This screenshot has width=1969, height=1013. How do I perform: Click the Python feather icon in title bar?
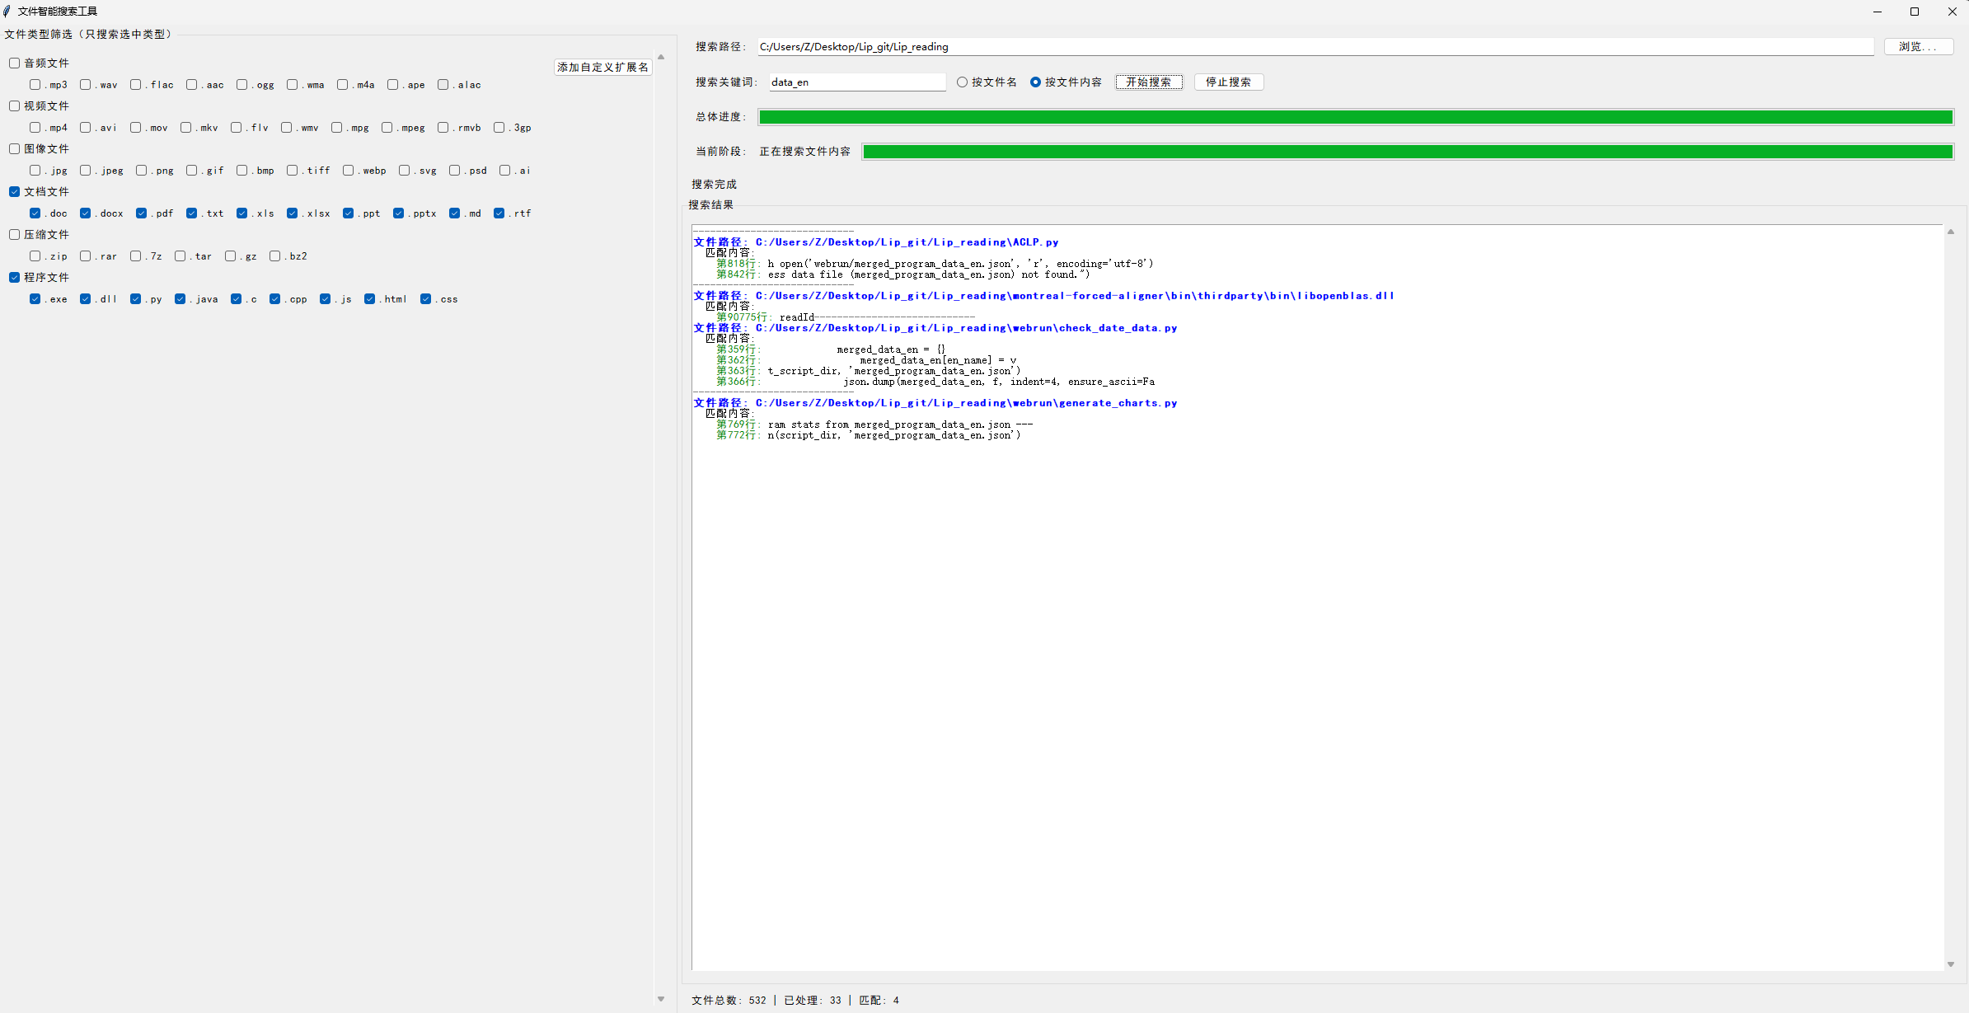7,11
